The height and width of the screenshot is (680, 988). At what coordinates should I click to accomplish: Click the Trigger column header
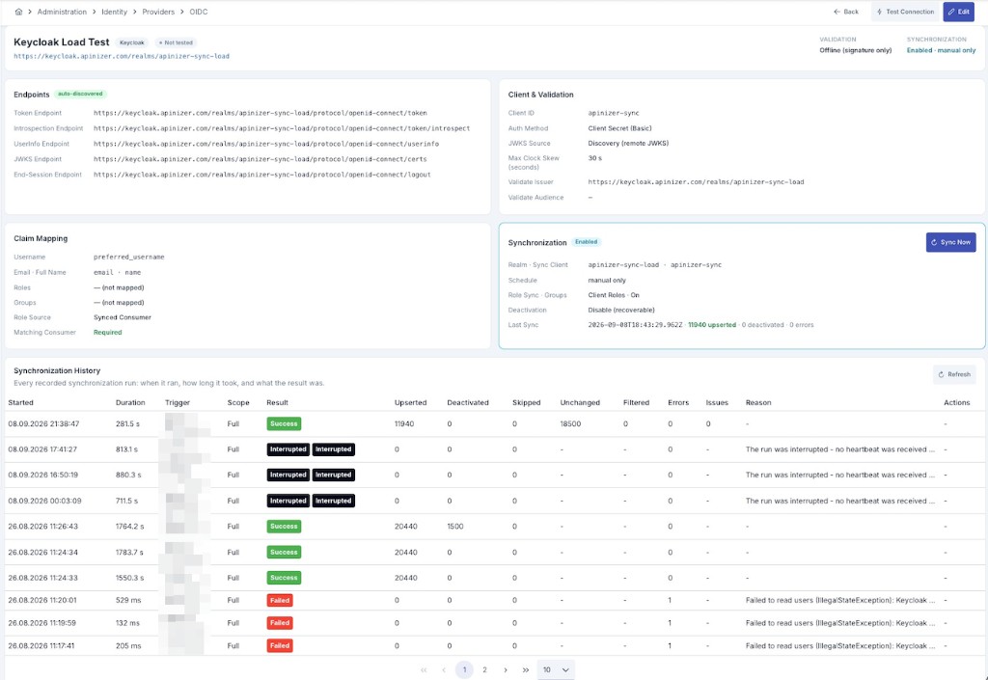point(178,402)
